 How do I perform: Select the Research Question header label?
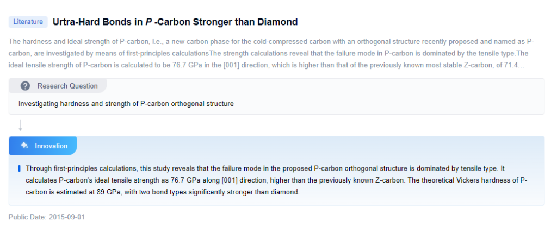coord(67,86)
